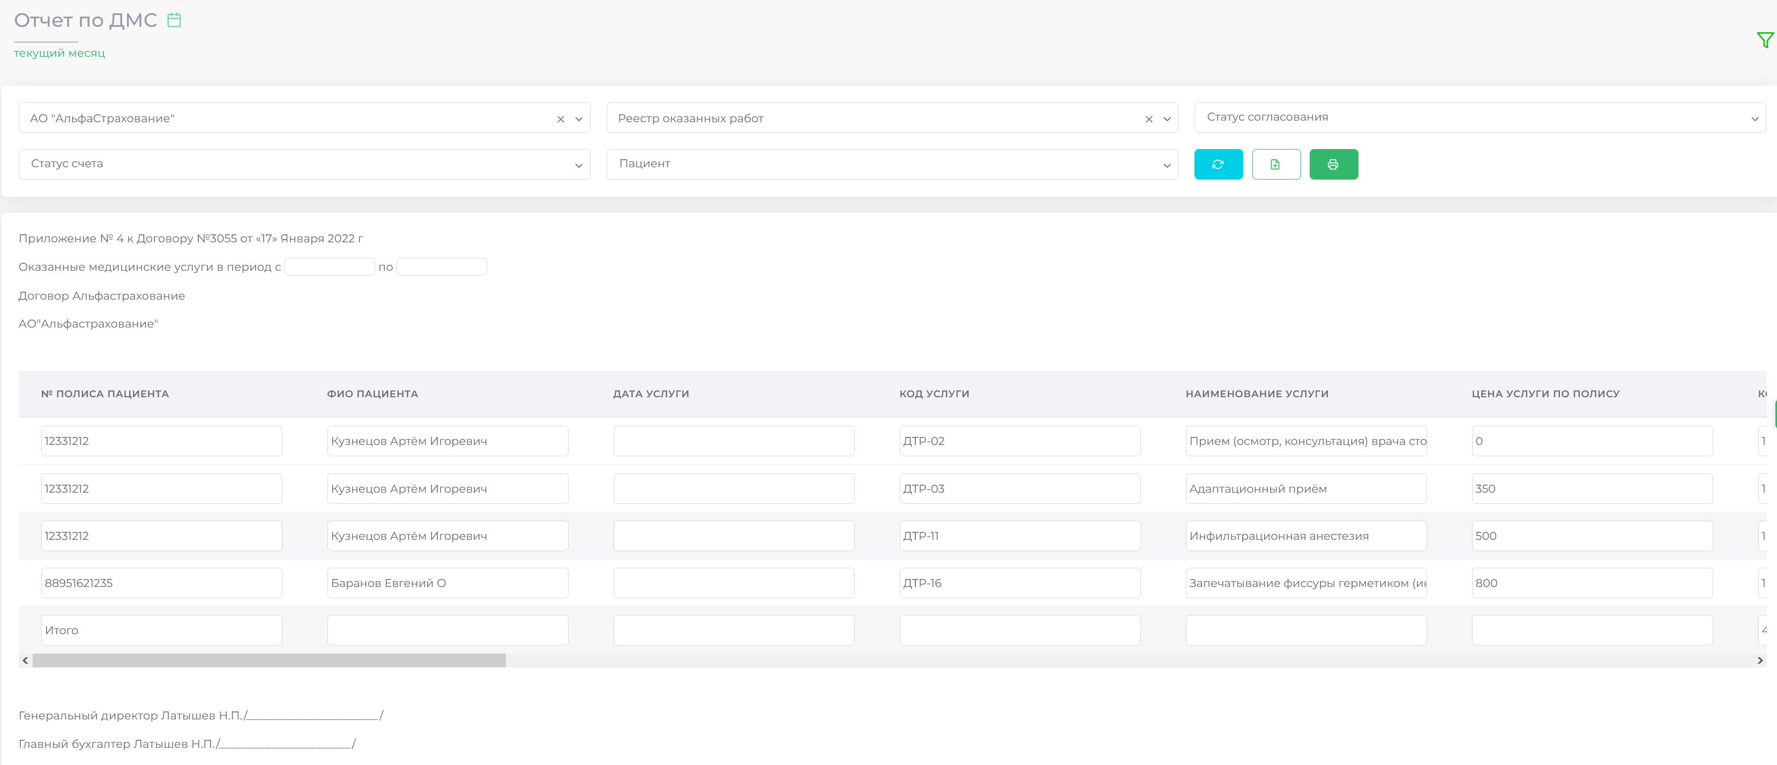Click the empty price field in Итого row
The height and width of the screenshot is (765, 1777).
[1592, 630]
